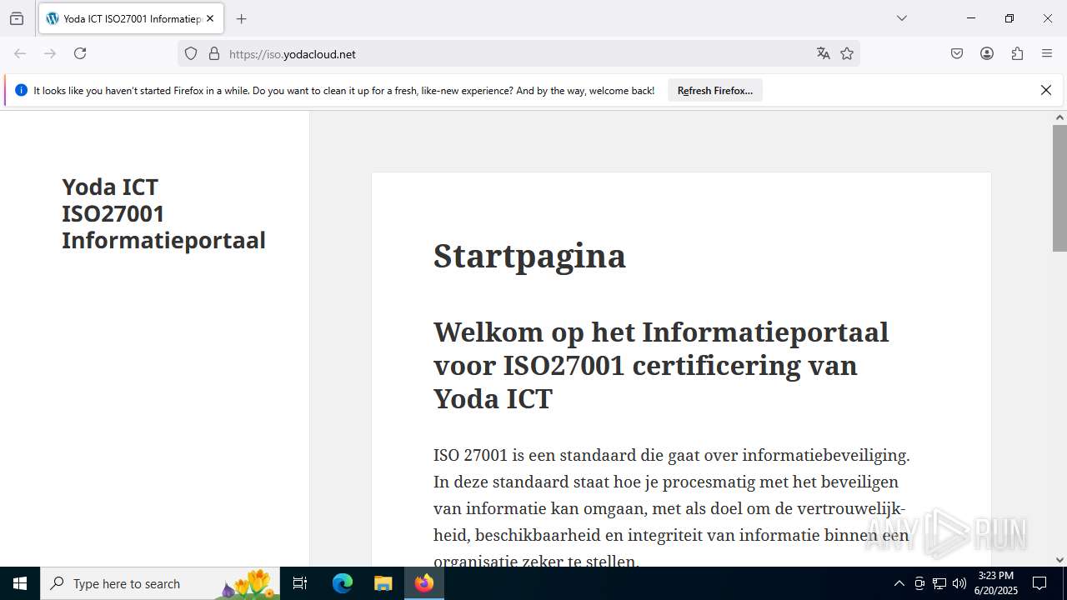Screen dimensions: 1067x600
Task: Open Firefox View recent browsing icon
Action: pyautogui.click(x=17, y=18)
